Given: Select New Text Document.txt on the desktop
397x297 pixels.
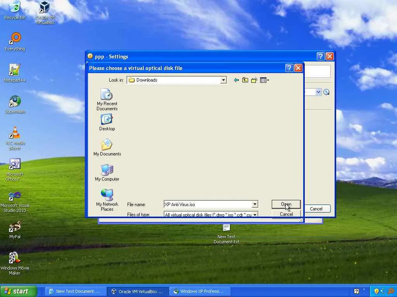Looking at the screenshot, I should pos(226,234).
